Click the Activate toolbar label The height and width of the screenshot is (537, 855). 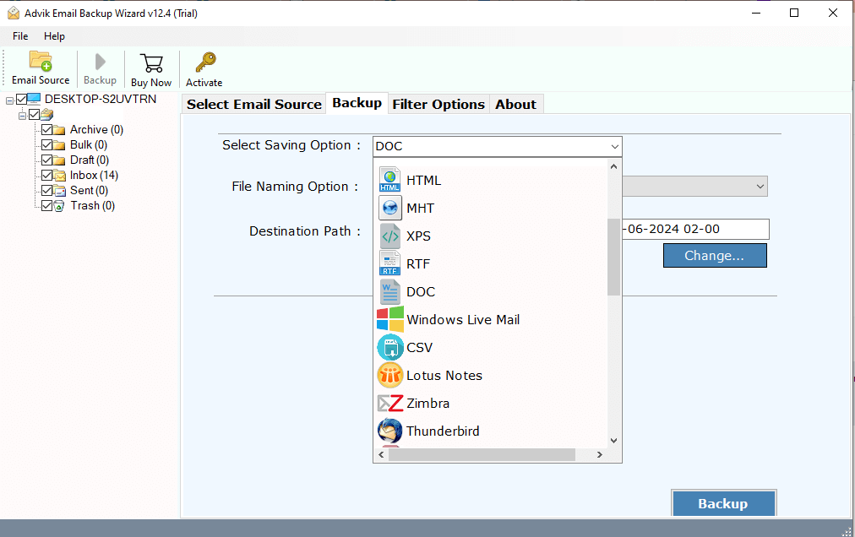click(204, 83)
